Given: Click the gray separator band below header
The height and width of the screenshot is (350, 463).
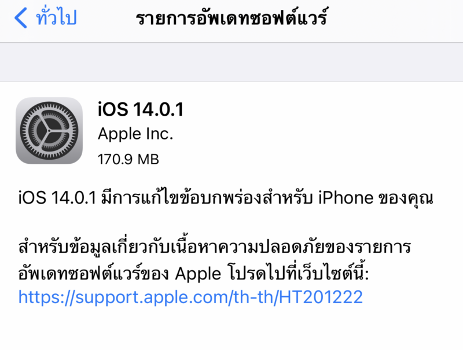Looking at the screenshot, I should coord(231,62).
